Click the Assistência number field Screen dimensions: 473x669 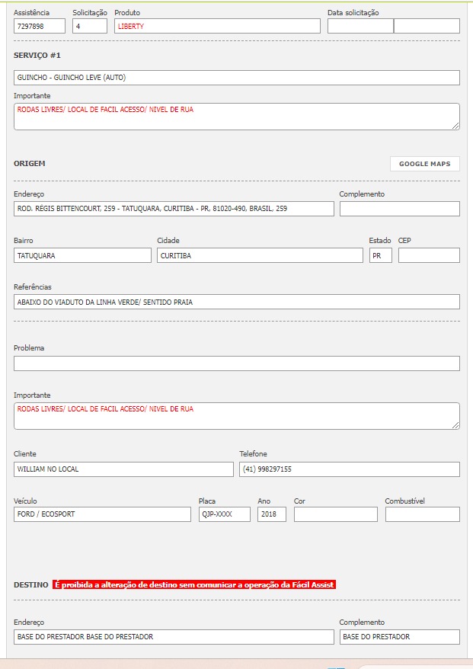tap(40, 26)
